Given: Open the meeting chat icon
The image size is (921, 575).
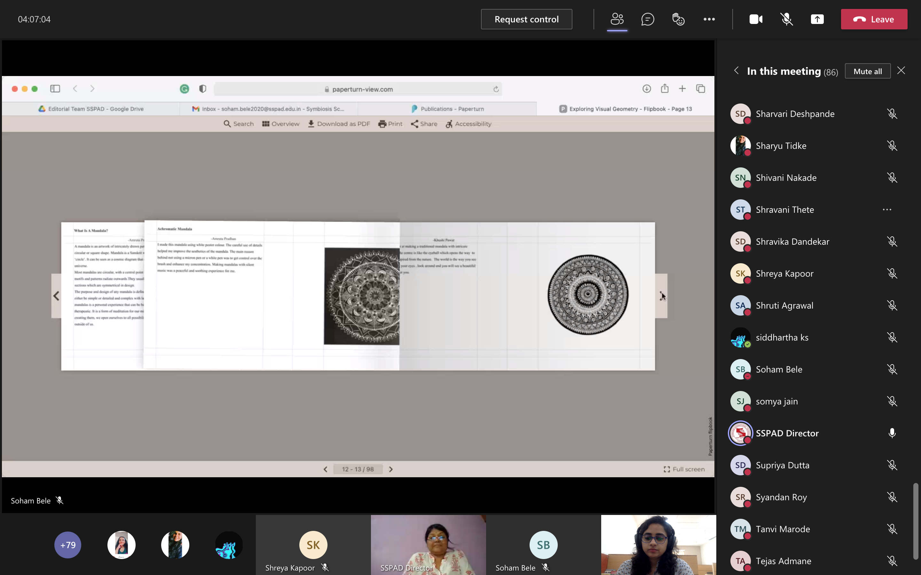Looking at the screenshot, I should [647, 19].
